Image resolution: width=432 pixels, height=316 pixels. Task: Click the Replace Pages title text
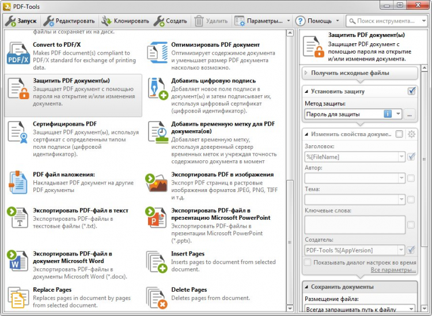click(x=52, y=290)
